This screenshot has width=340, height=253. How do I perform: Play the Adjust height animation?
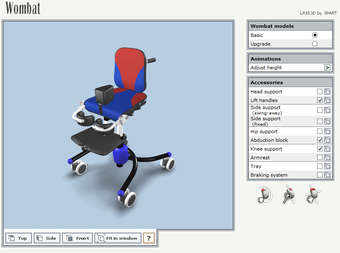(327, 68)
